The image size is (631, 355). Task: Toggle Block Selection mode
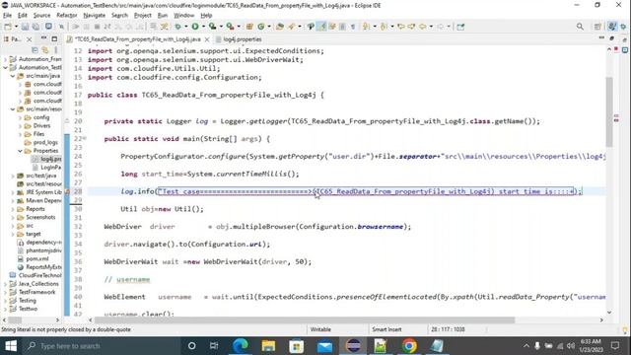click(x=342, y=27)
